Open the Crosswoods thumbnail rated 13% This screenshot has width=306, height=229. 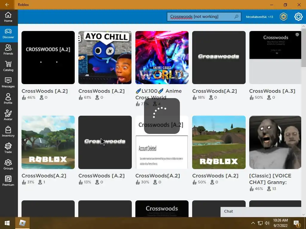[x=105, y=142]
